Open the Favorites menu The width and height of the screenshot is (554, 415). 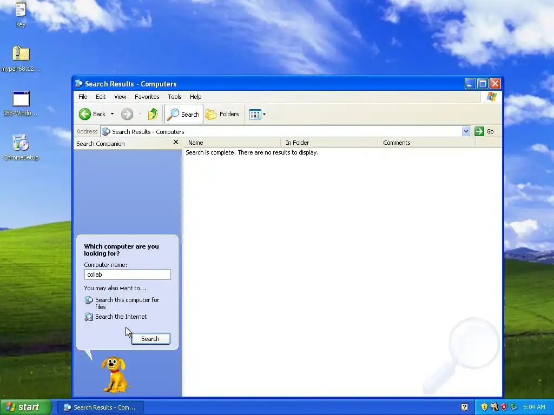coord(147,97)
